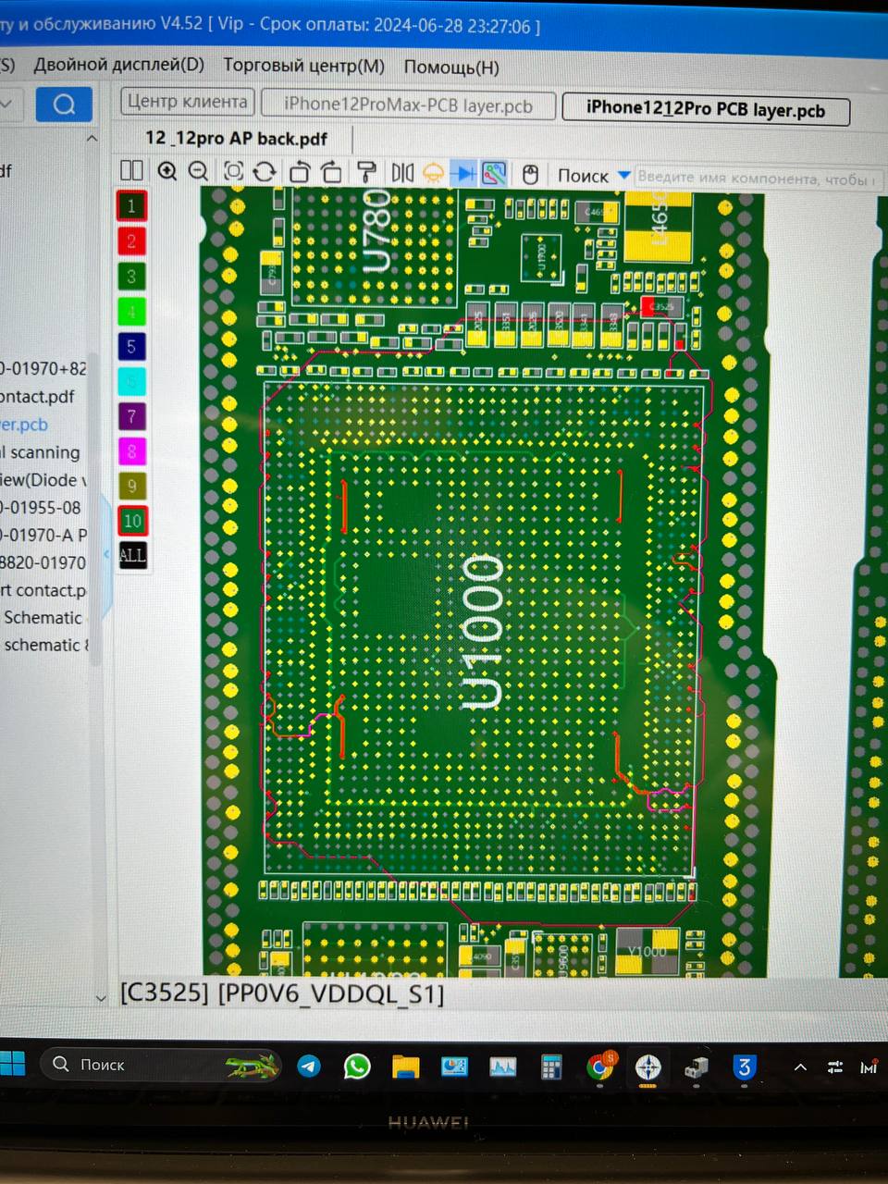Expand the dropdown left of the blue search button
The image size is (888, 1184).
pyautogui.click(x=7, y=103)
